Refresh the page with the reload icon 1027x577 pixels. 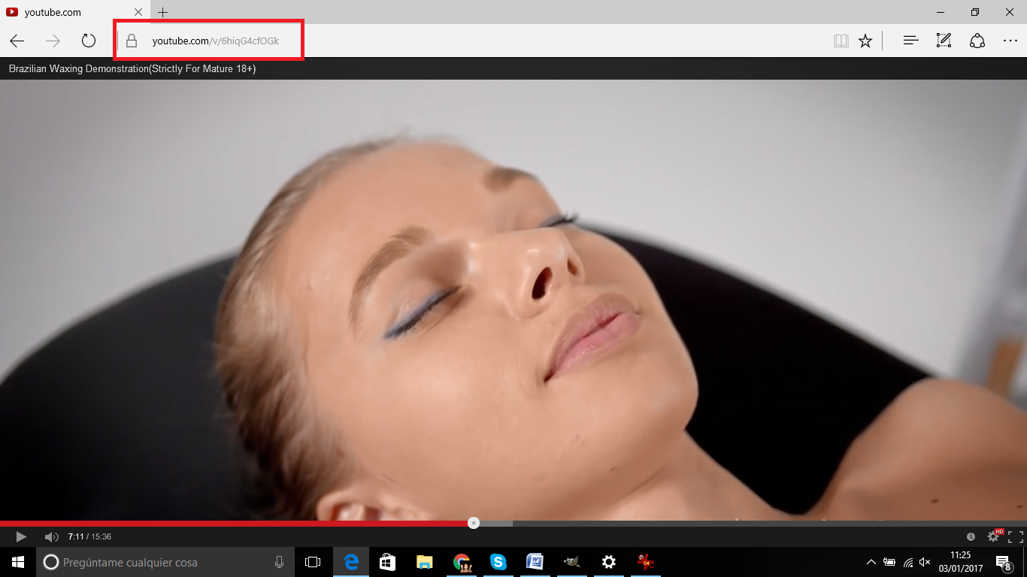click(89, 41)
